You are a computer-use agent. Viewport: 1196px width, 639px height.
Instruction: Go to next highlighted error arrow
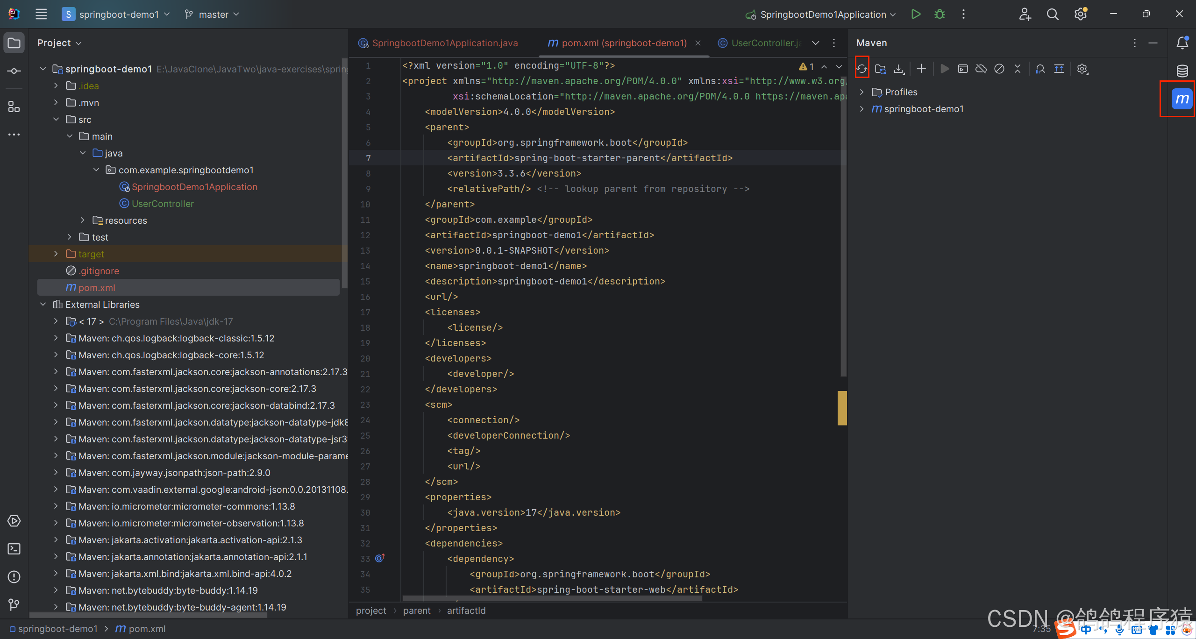839,67
